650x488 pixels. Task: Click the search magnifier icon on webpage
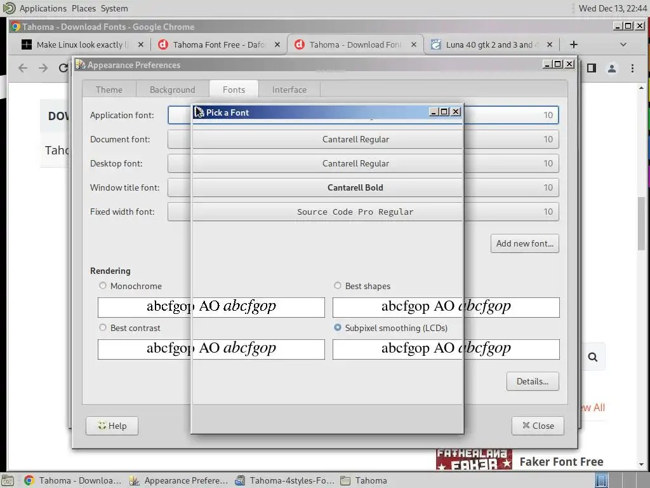tap(593, 357)
